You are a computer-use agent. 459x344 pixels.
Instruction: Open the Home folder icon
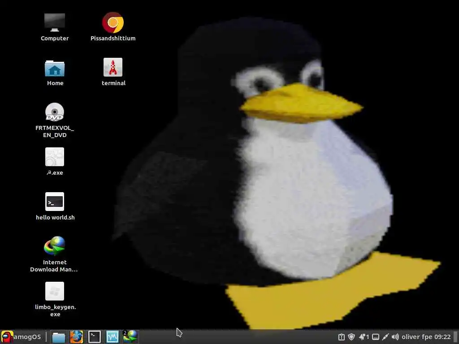tap(55, 68)
